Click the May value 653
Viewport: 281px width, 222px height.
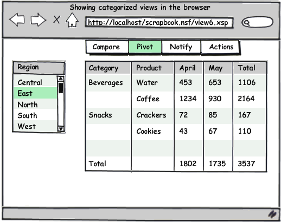[x=218, y=83]
